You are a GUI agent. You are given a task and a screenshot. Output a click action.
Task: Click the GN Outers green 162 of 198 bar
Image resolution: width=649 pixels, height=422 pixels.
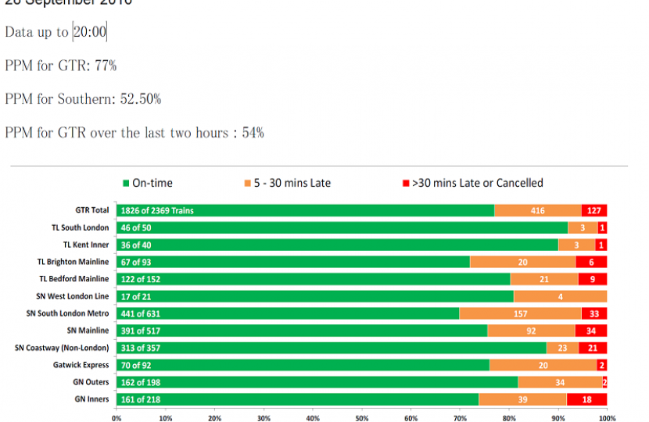[x=317, y=382]
